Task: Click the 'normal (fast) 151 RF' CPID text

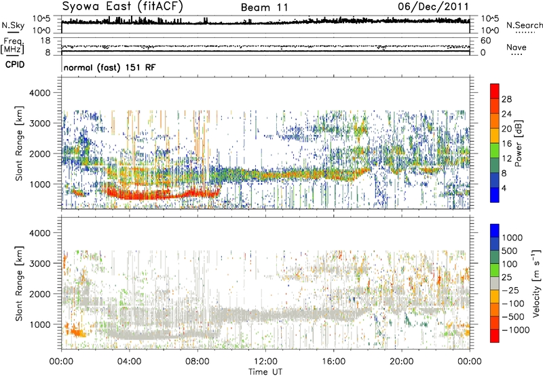Action: (109, 67)
